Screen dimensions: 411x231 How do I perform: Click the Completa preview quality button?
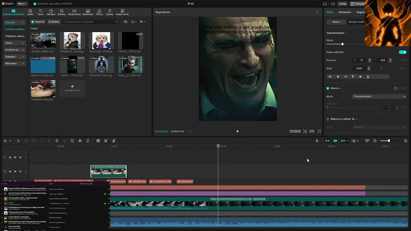pyautogui.click(x=295, y=131)
